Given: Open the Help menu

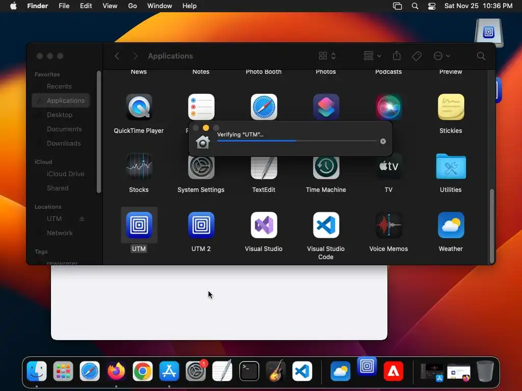Looking at the screenshot, I should coord(190,6).
